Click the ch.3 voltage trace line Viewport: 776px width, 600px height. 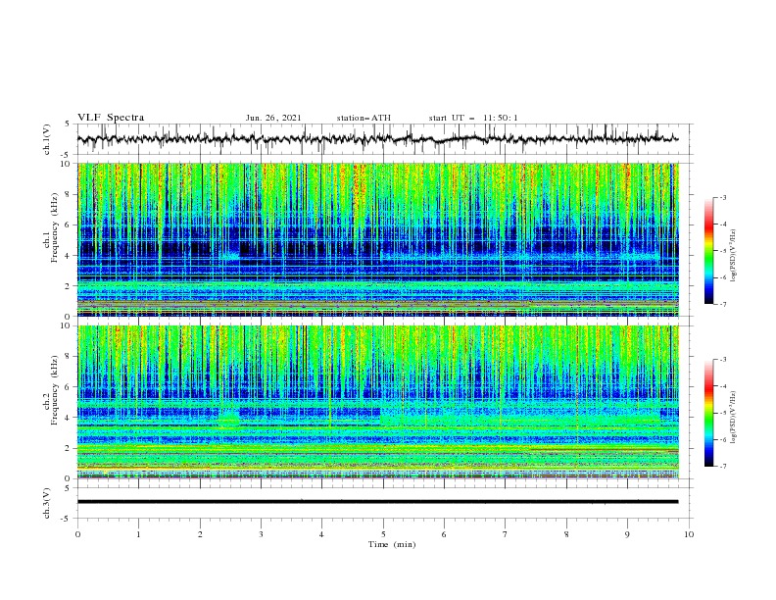click(377, 502)
